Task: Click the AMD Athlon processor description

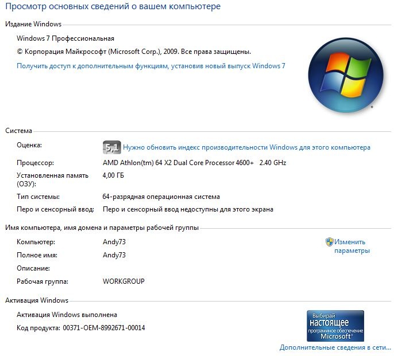Action: point(194,163)
